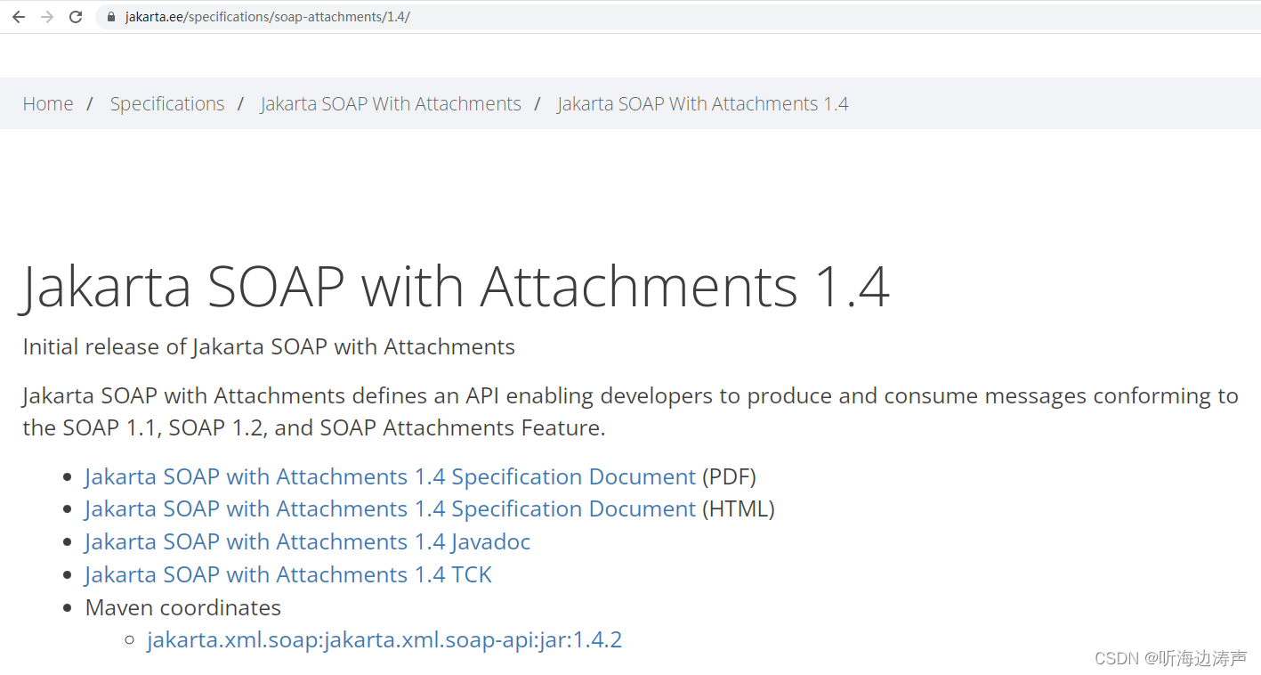Click the browser forward arrow
1261x675 pixels.
tap(47, 17)
